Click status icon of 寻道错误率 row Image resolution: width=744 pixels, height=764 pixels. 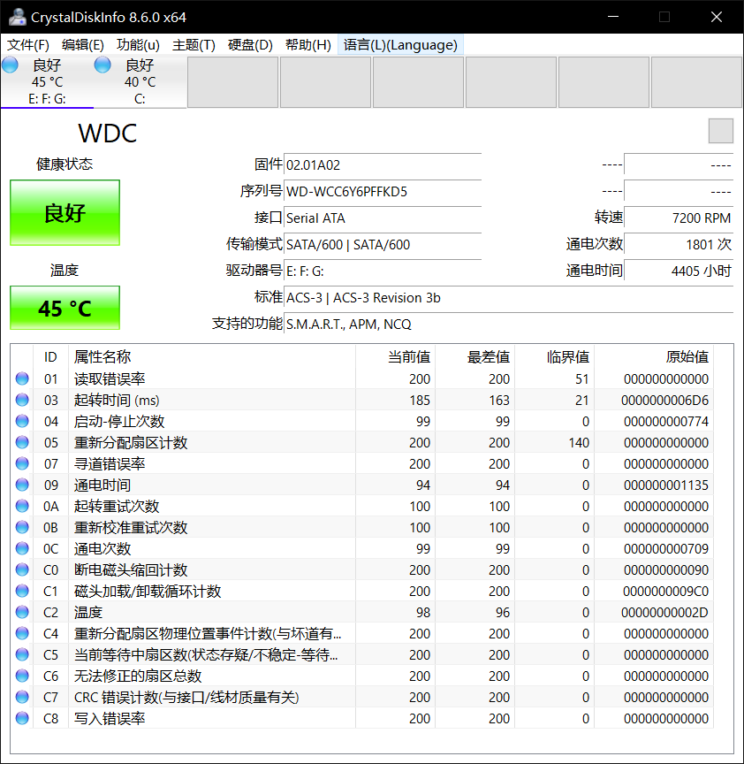(x=22, y=463)
